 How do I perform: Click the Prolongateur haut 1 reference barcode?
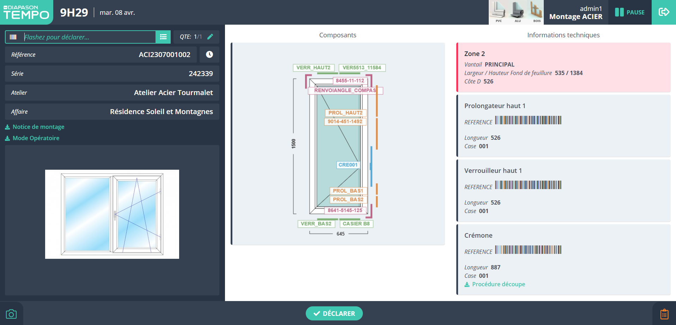click(x=528, y=120)
